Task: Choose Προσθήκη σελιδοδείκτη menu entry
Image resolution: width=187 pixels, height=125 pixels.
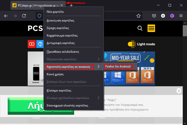Action: [74, 52]
